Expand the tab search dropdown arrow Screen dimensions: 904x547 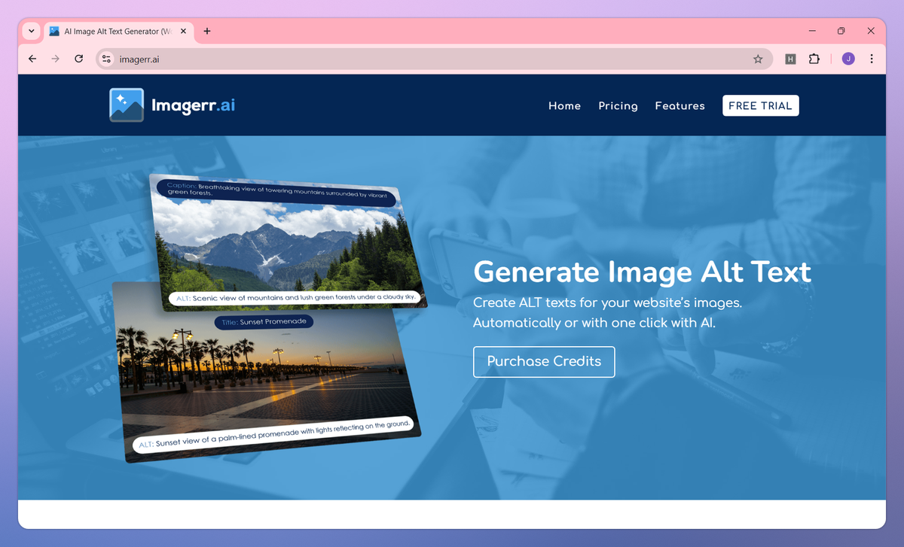(x=31, y=31)
